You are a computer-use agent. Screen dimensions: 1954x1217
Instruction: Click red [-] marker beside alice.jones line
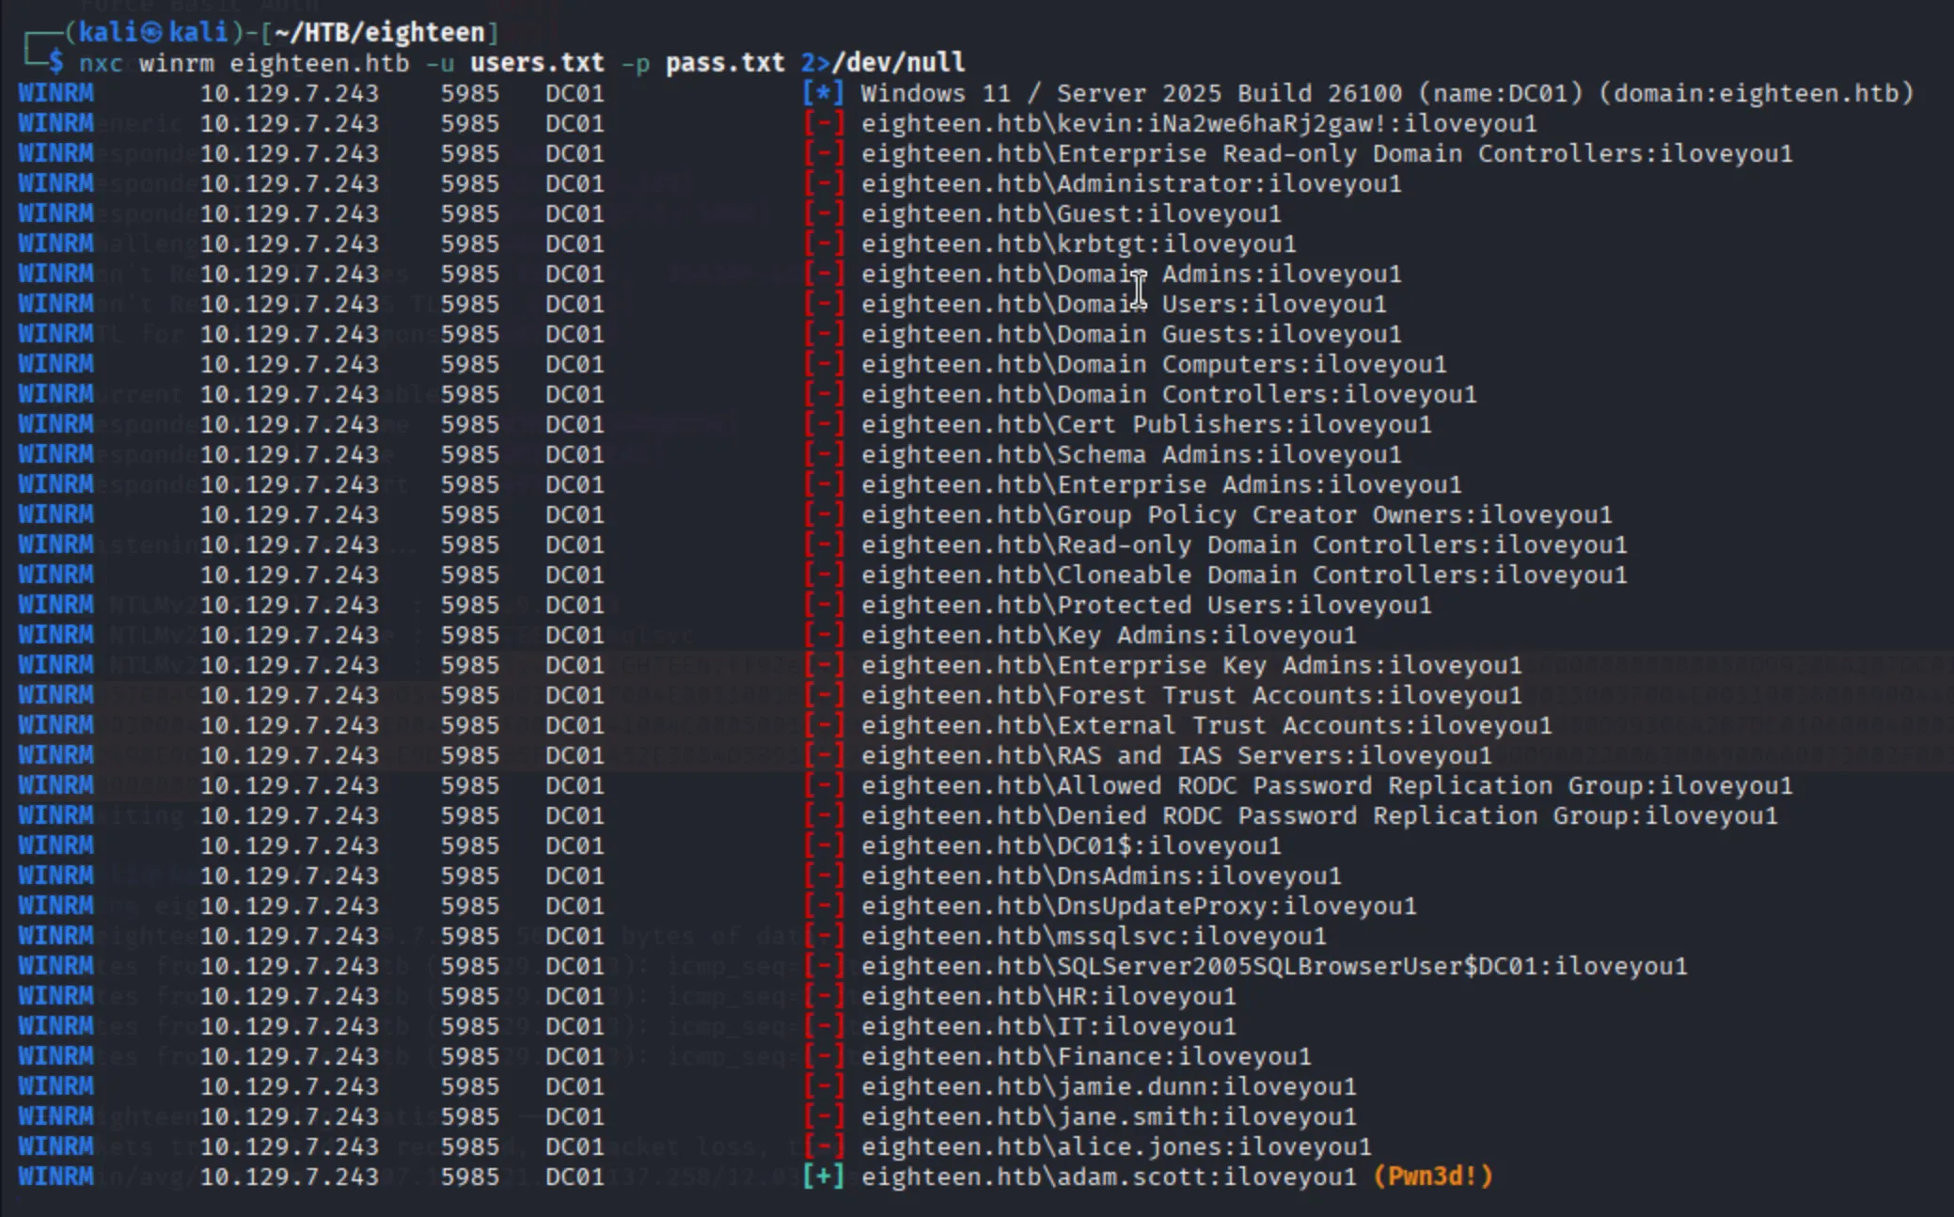point(824,1147)
